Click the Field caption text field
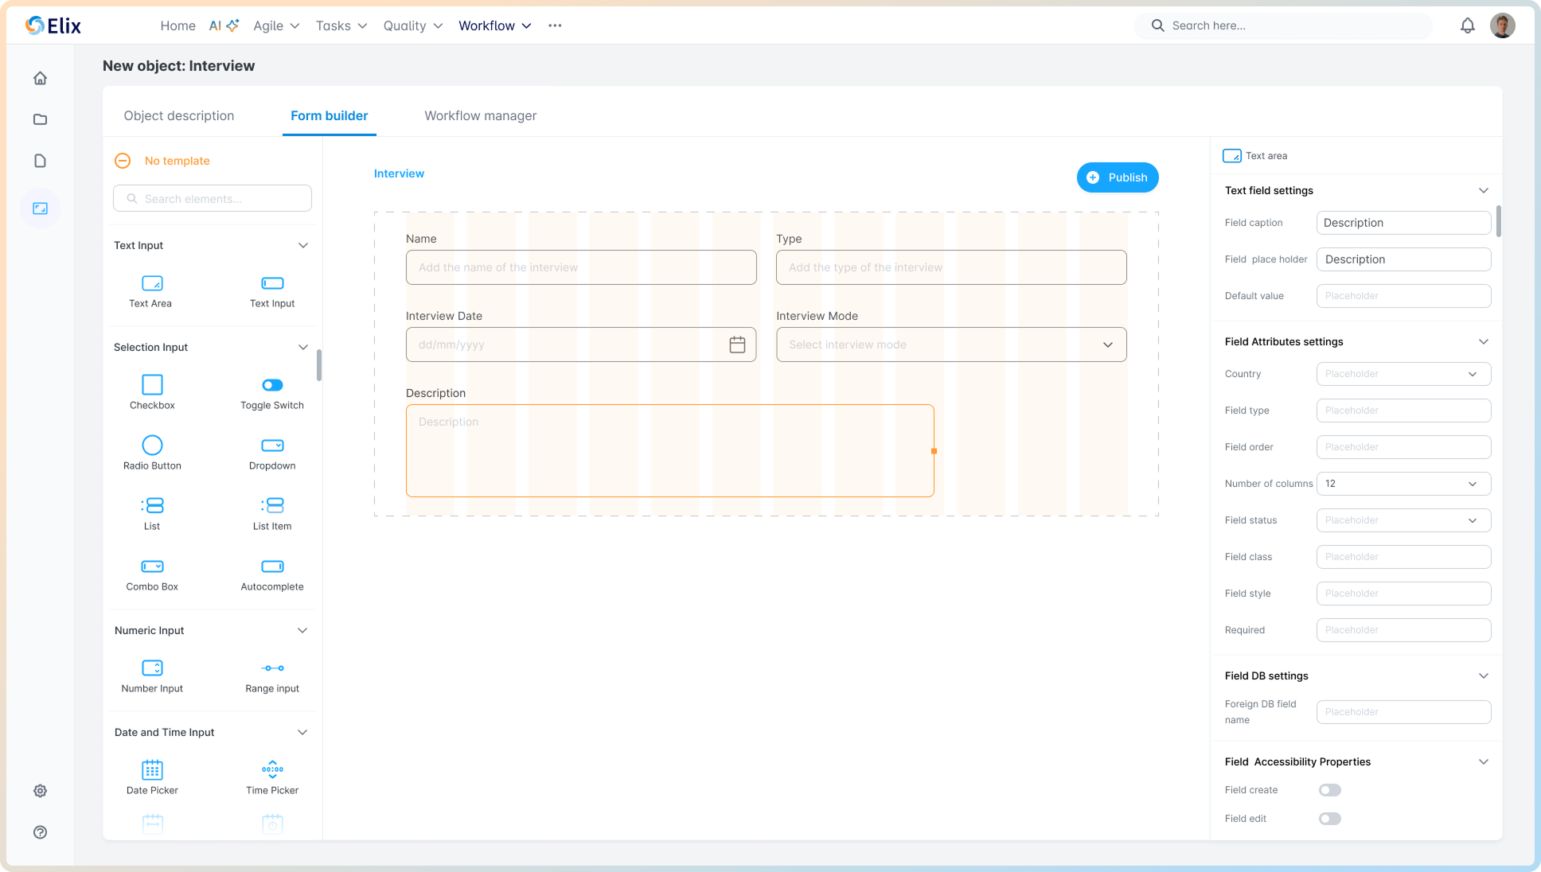 tap(1403, 222)
